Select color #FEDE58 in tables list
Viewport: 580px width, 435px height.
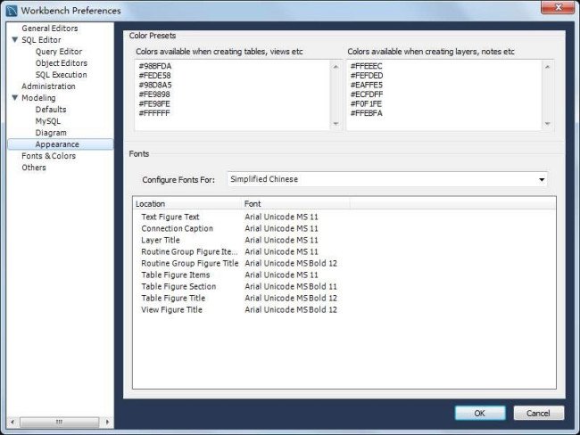point(154,76)
